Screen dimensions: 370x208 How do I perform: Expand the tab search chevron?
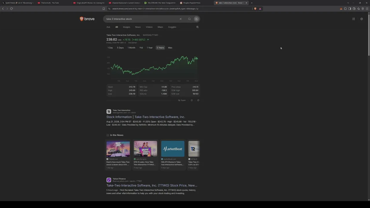[x=348, y=3]
